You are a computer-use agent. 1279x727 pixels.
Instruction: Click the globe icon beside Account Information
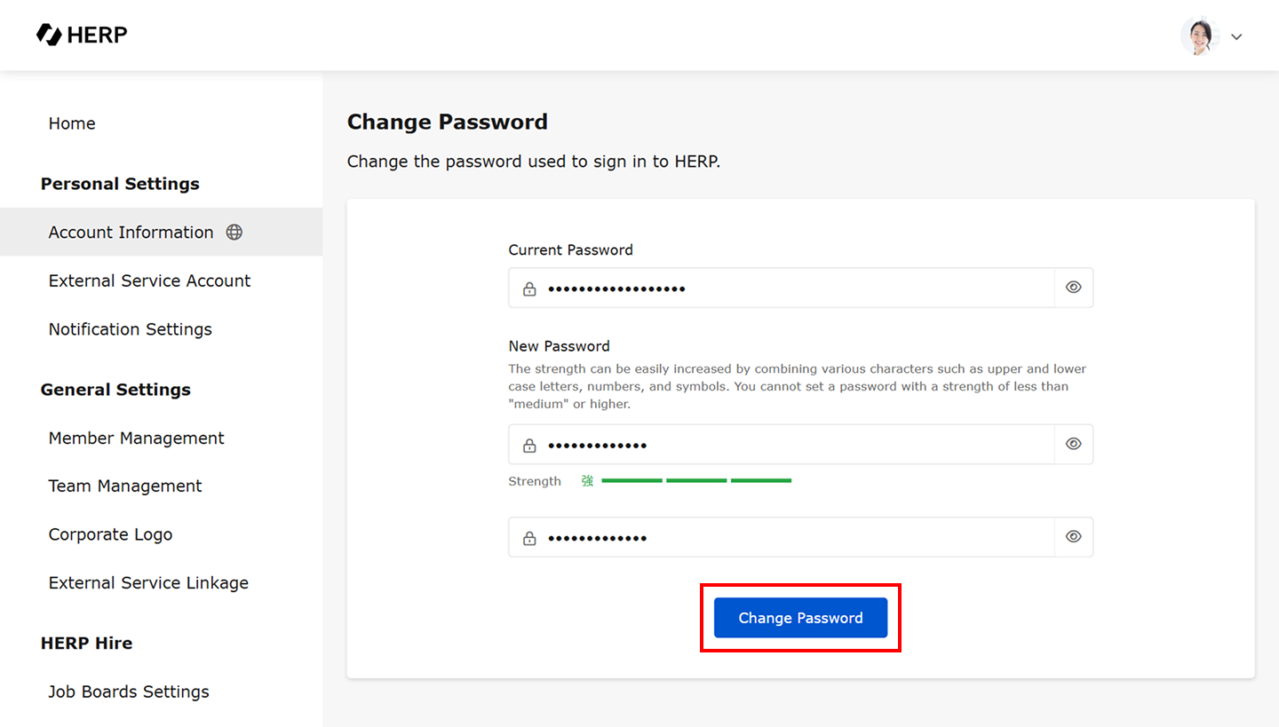[234, 233]
